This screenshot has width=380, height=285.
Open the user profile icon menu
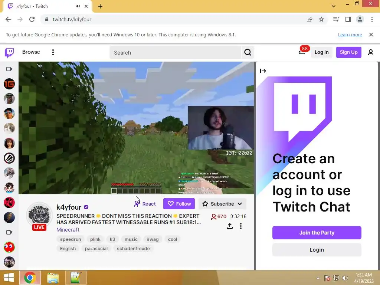(x=371, y=52)
